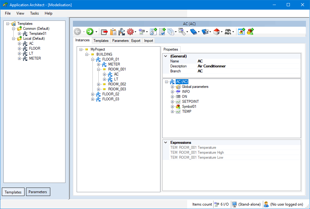Viewport: 310px width, 209px height.
Task: Click the Symbol01 node icon
Action: tap(178, 107)
